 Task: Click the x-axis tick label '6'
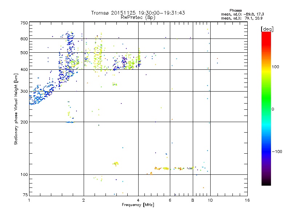pos(170,200)
